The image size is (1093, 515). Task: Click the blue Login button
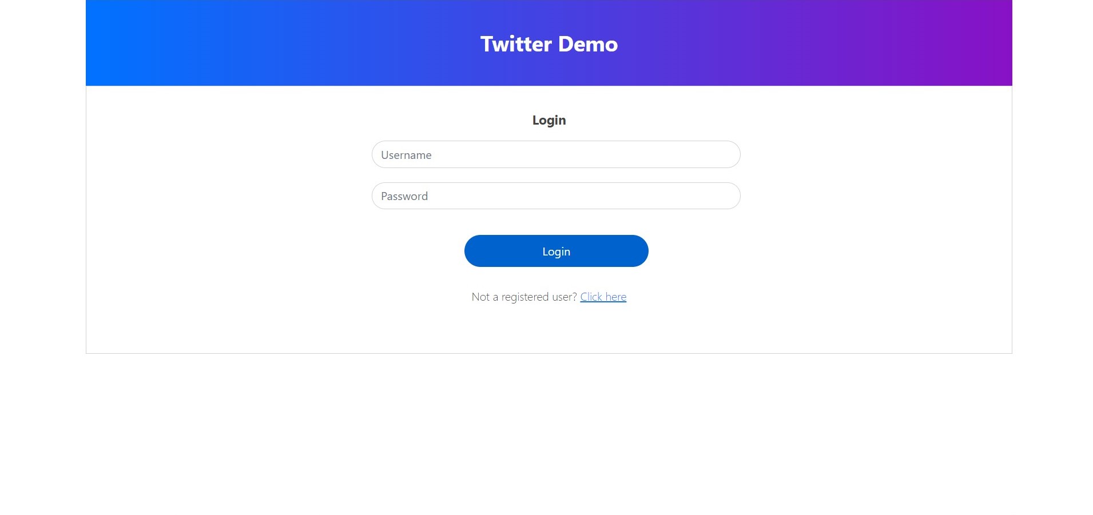(x=556, y=251)
